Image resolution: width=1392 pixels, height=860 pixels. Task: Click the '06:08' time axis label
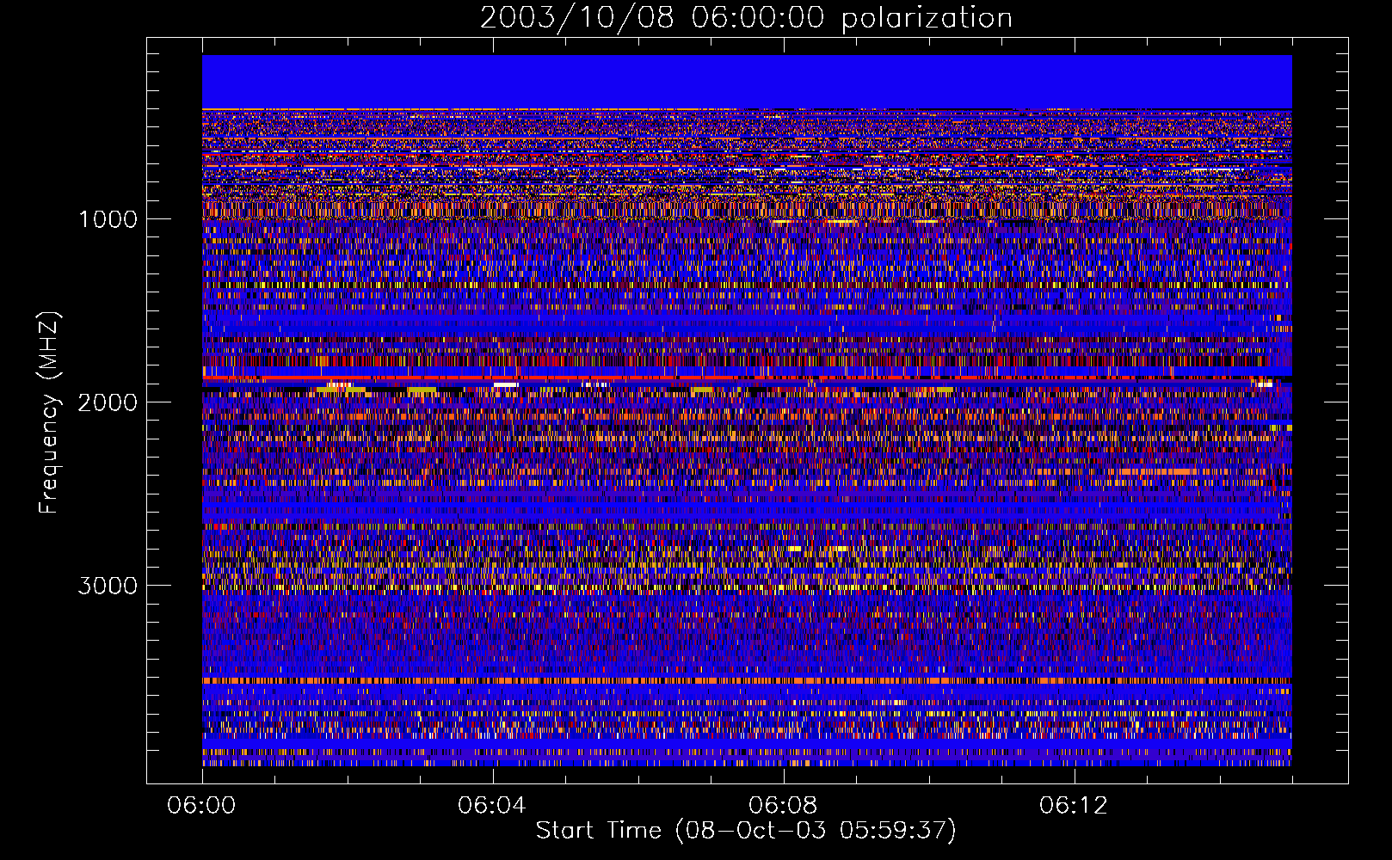click(x=783, y=806)
